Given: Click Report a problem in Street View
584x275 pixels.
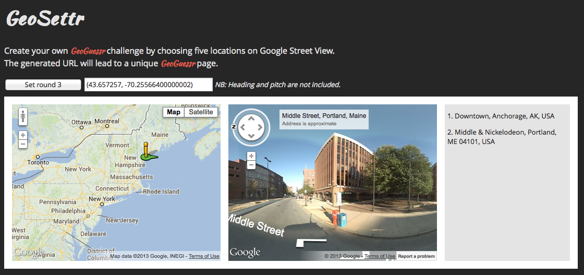Looking at the screenshot, I should pos(416,256).
